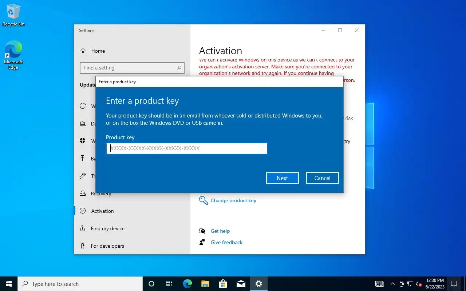This screenshot has height=291, width=466.
Task: Cancel the product key dialog
Action: (323, 178)
